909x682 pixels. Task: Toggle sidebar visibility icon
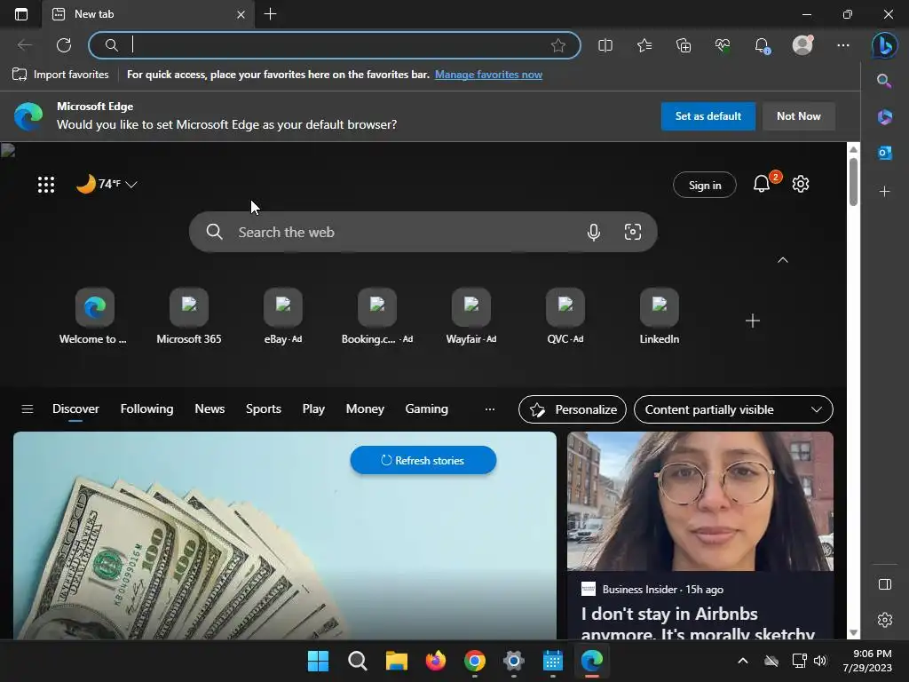[x=885, y=584]
